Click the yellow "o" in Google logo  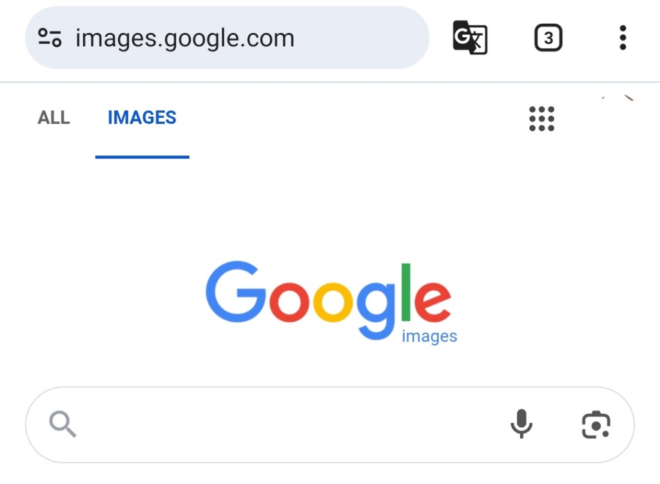[x=333, y=301]
